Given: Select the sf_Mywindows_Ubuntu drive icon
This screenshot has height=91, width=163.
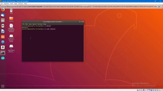Looking at the screenshot, I should (11, 49).
